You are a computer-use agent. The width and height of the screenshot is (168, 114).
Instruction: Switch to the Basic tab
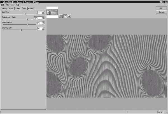pos(11,8)
